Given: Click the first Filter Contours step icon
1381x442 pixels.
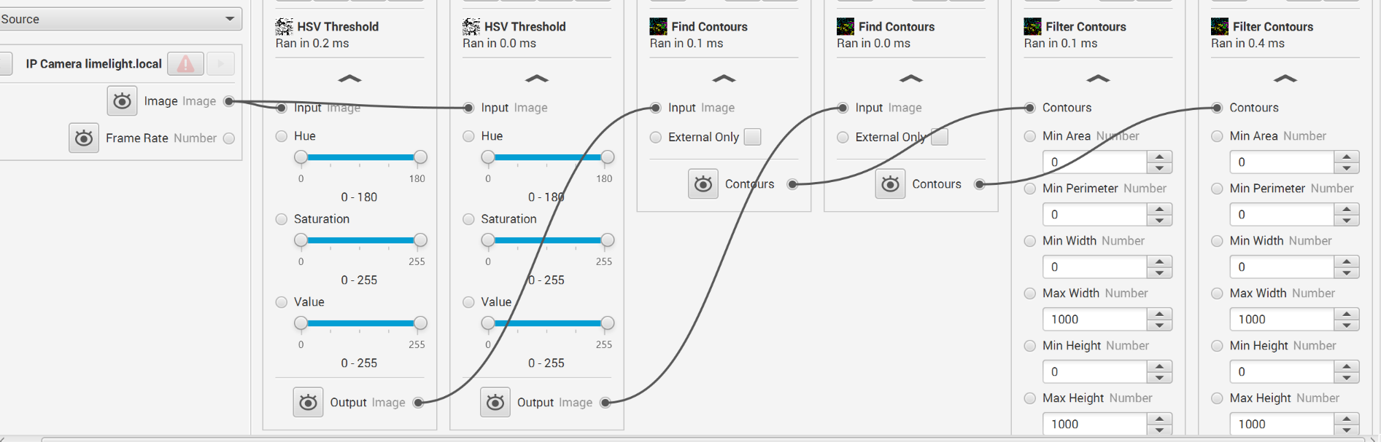Looking at the screenshot, I should pos(1032,27).
